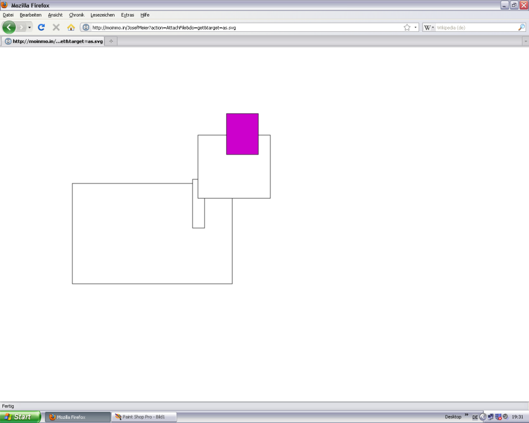Viewport: 529px width, 423px height.
Task: Click the forward navigation arrow
Action: 21,27
